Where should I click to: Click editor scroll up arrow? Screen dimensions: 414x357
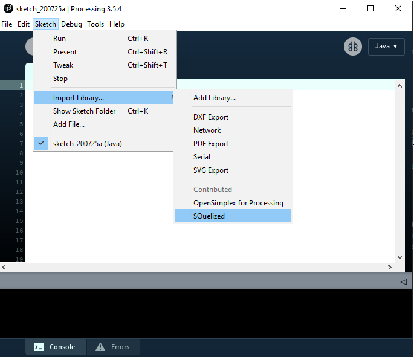point(399,86)
